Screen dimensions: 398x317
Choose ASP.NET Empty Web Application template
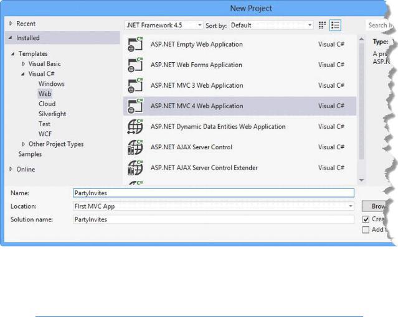click(x=240, y=44)
